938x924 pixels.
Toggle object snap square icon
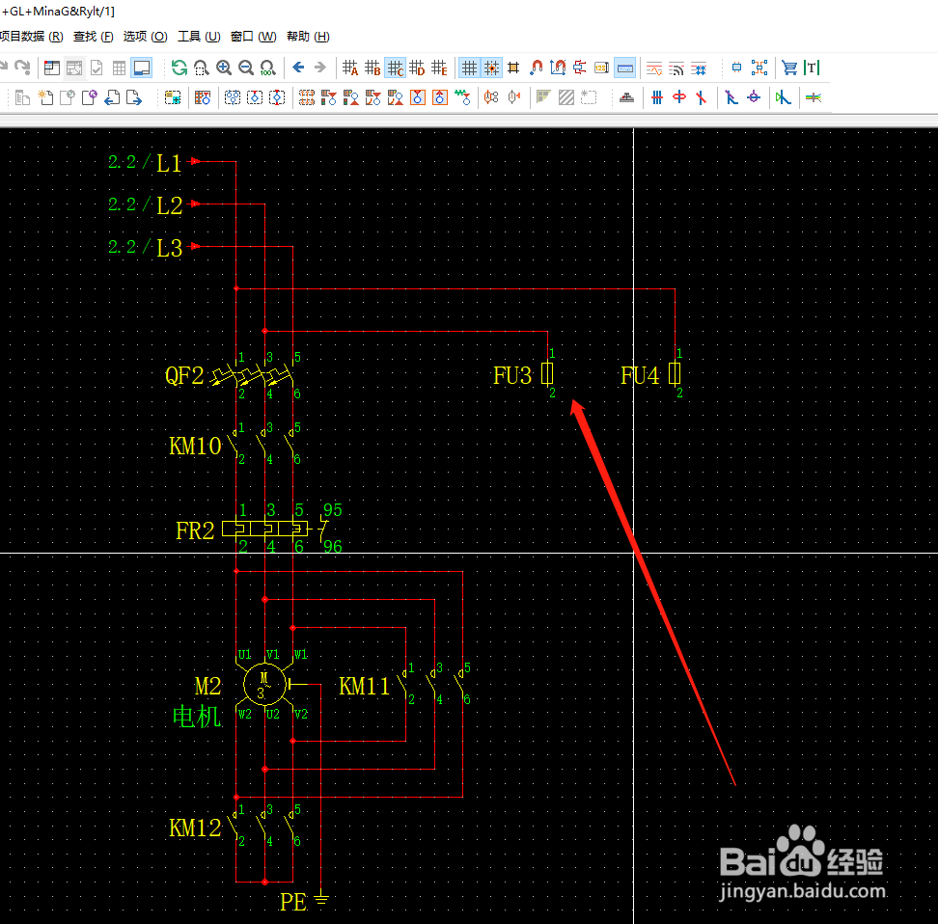[513, 68]
